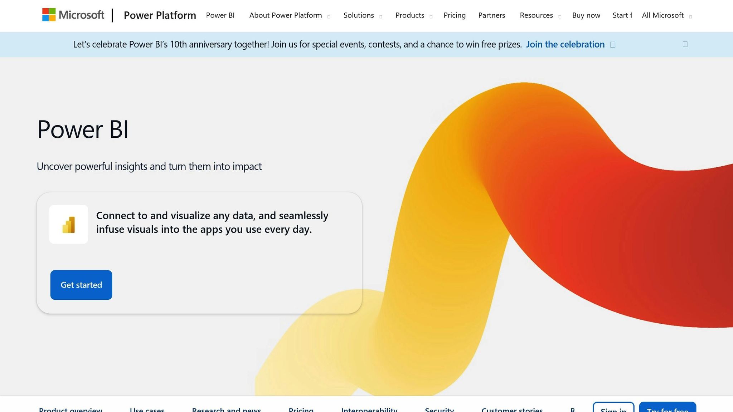Click the Get started button
The width and height of the screenshot is (733, 412).
[x=81, y=285]
